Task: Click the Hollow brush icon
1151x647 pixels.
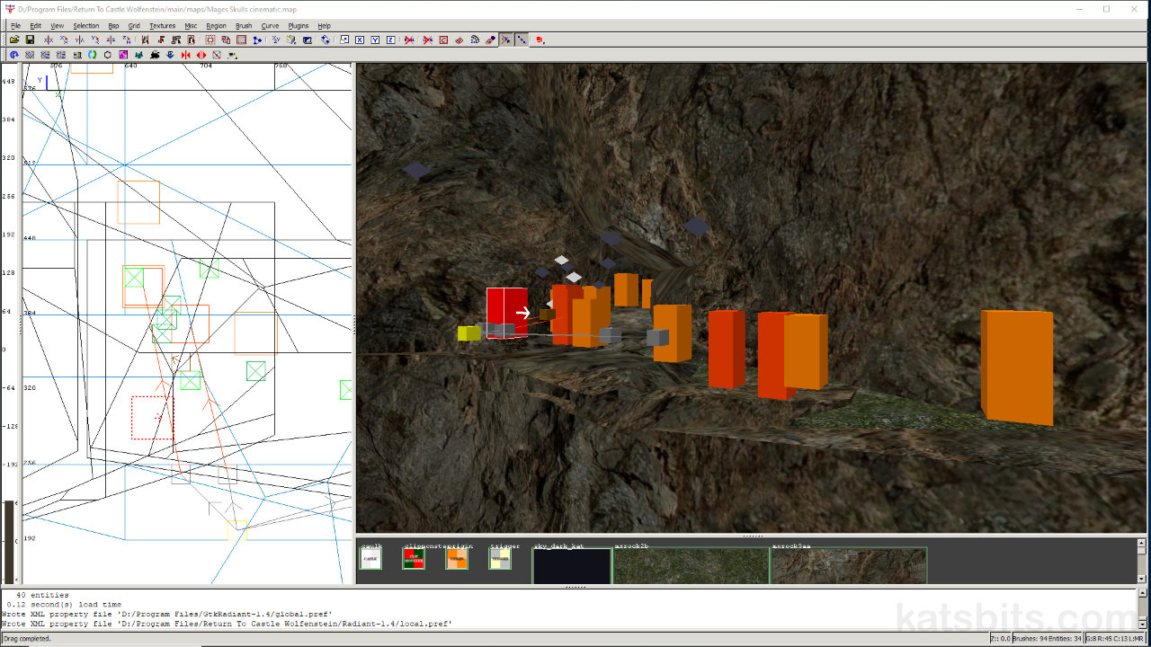Action: (x=241, y=40)
